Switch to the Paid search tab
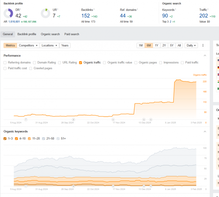The height and width of the screenshot is (197, 219). click(72, 34)
